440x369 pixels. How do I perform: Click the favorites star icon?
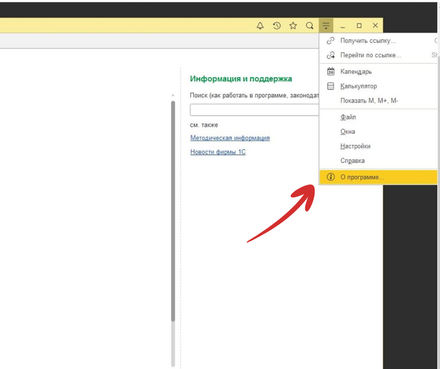[x=293, y=26]
